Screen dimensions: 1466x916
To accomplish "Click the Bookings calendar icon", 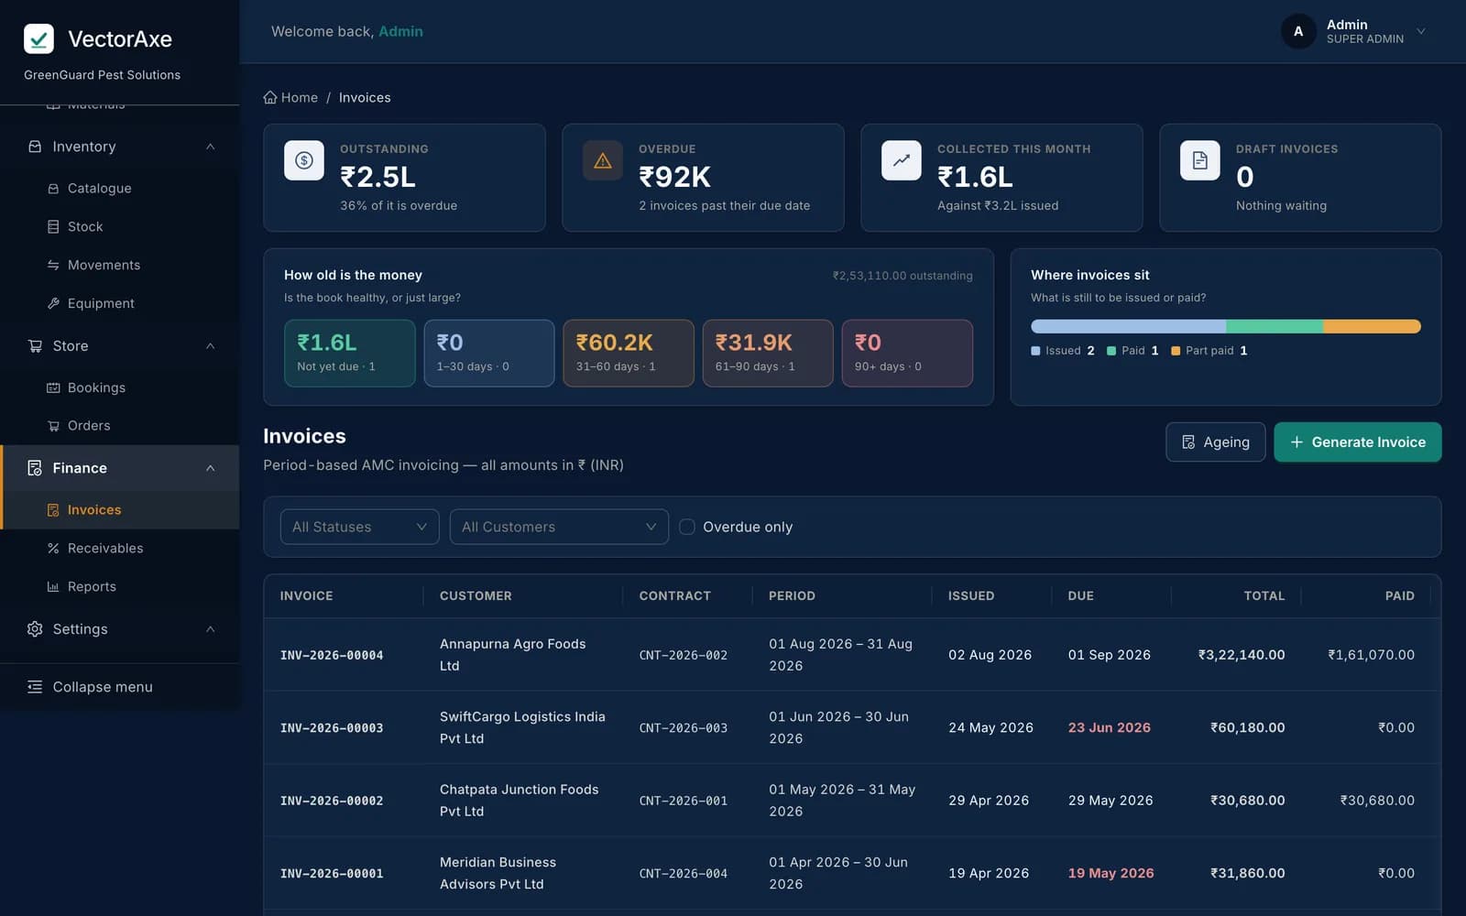I will pyautogui.click(x=53, y=387).
